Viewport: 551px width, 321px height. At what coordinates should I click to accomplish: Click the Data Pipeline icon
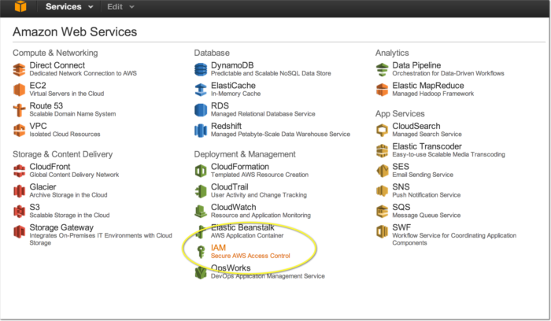382,69
